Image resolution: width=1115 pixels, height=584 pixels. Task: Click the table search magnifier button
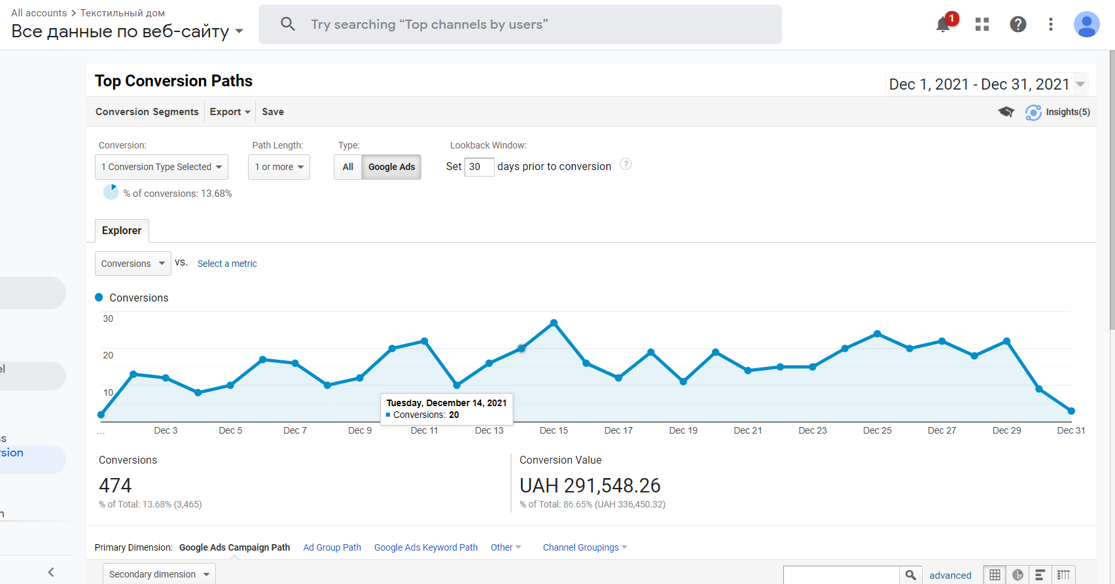click(x=910, y=575)
